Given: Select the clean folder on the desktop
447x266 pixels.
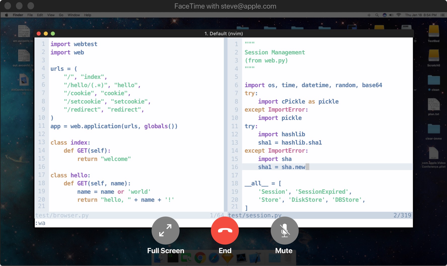Looking at the screenshot, I should (x=433, y=83).
